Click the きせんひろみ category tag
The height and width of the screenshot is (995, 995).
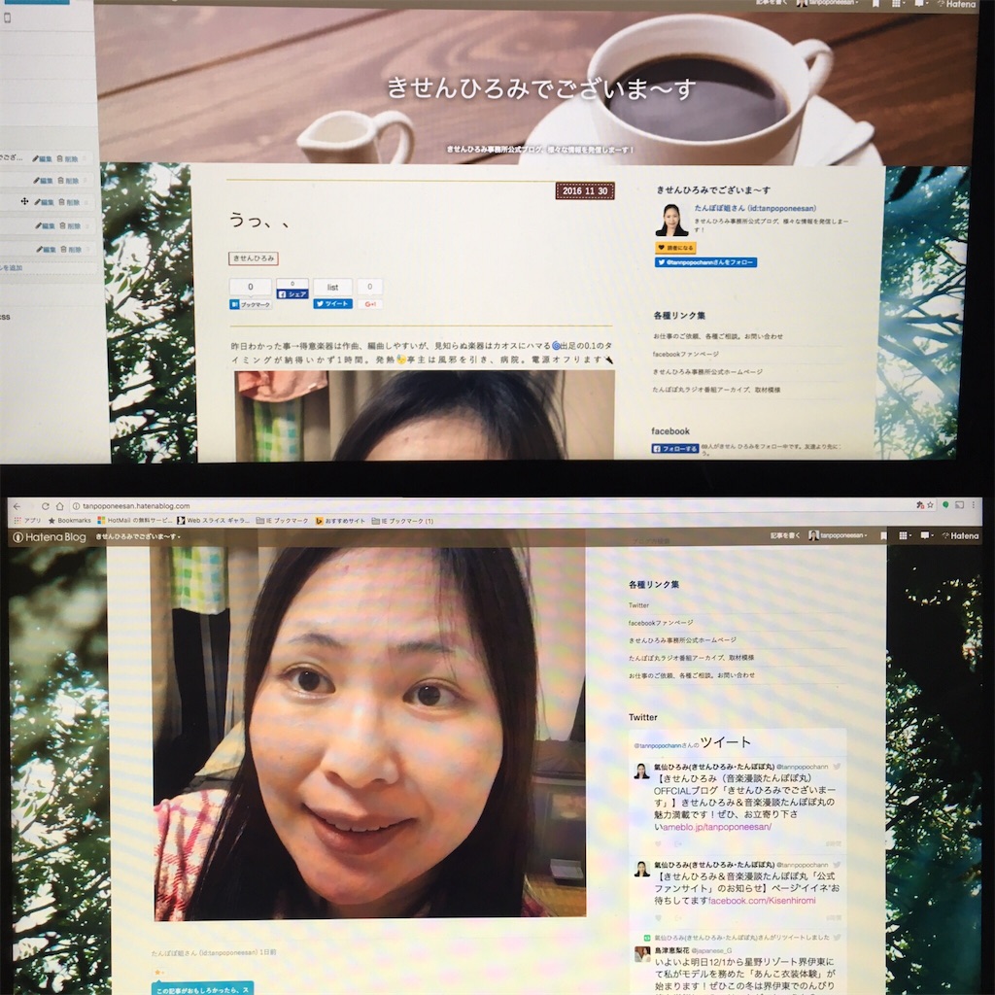254,258
